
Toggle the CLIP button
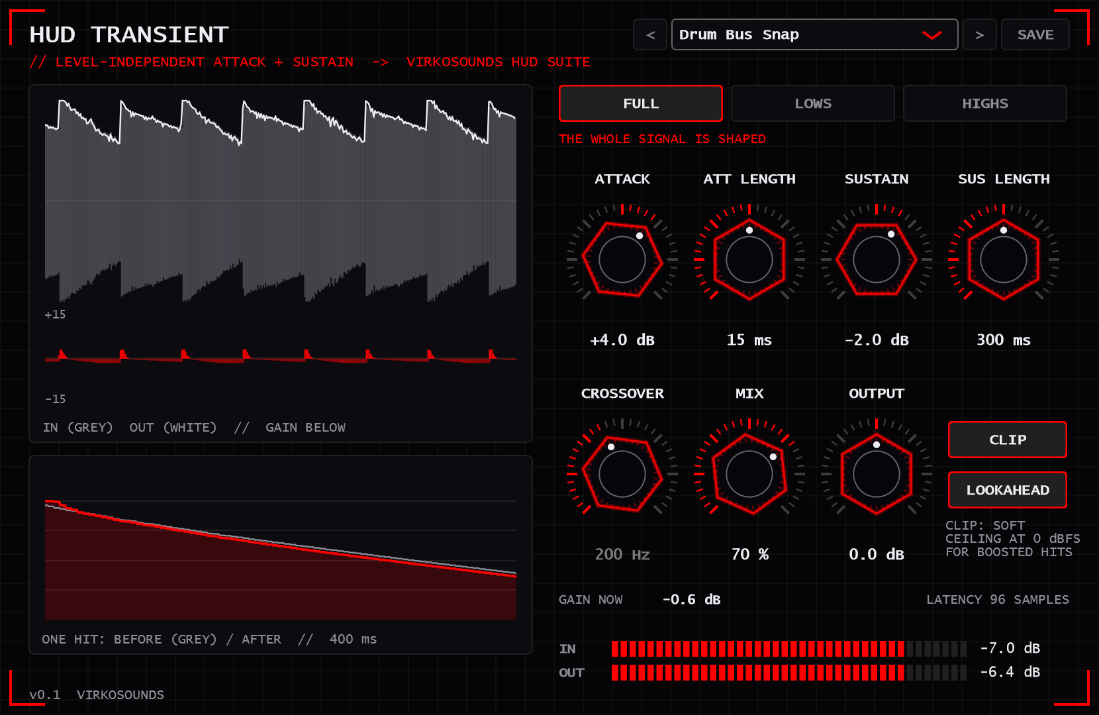click(x=1007, y=440)
